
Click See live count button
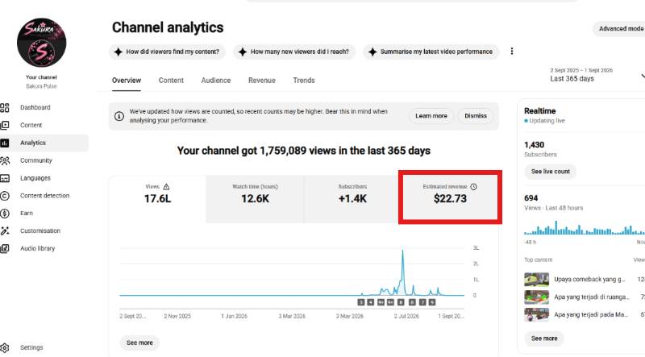click(551, 172)
